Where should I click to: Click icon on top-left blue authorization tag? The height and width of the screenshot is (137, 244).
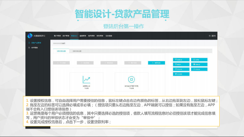point(176,60)
